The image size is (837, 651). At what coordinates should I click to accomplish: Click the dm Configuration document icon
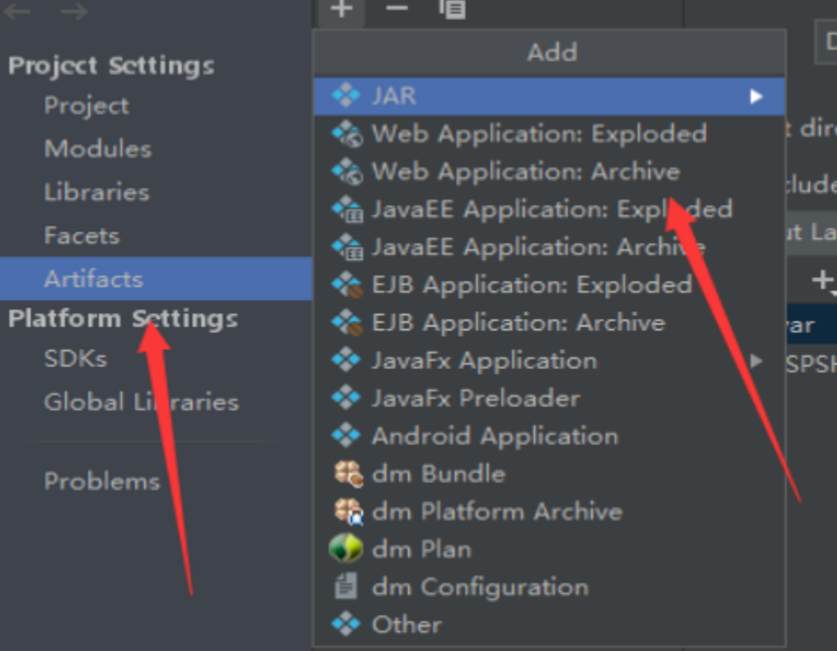click(345, 585)
